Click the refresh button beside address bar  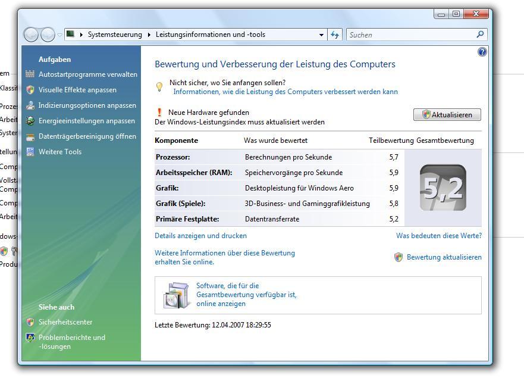point(334,35)
